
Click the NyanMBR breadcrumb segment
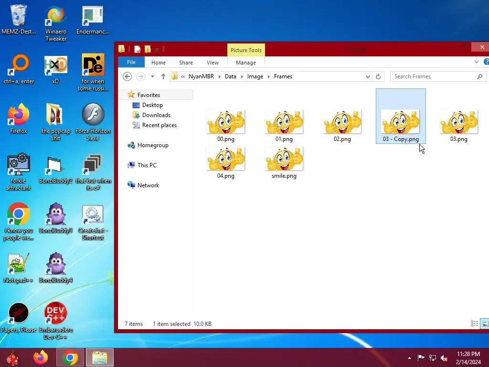click(201, 76)
